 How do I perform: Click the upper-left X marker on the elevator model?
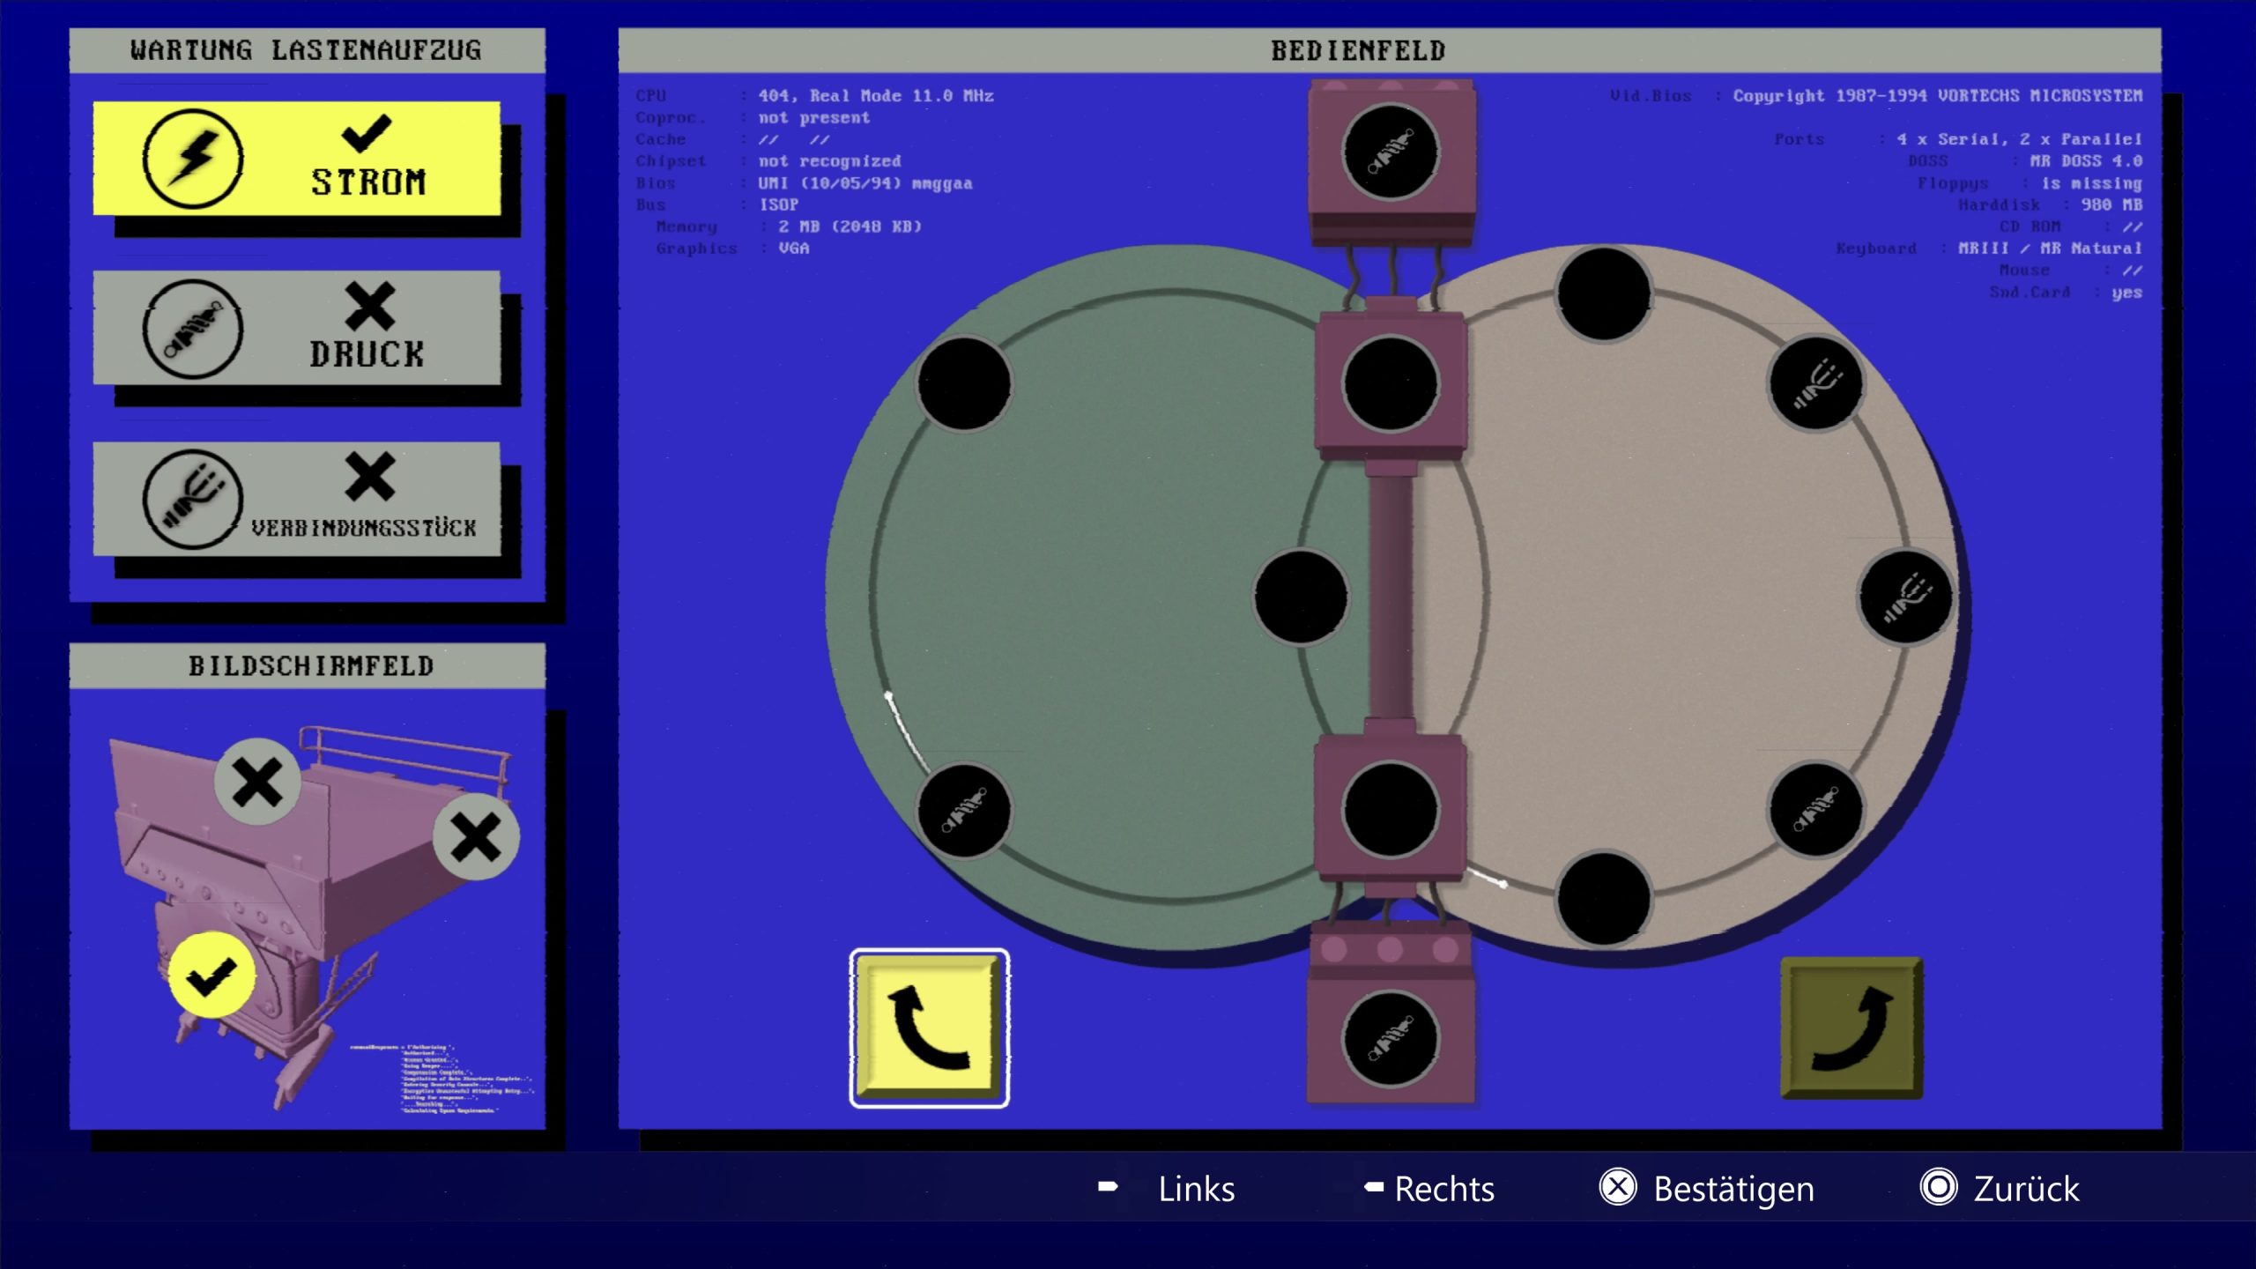click(x=257, y=782)
